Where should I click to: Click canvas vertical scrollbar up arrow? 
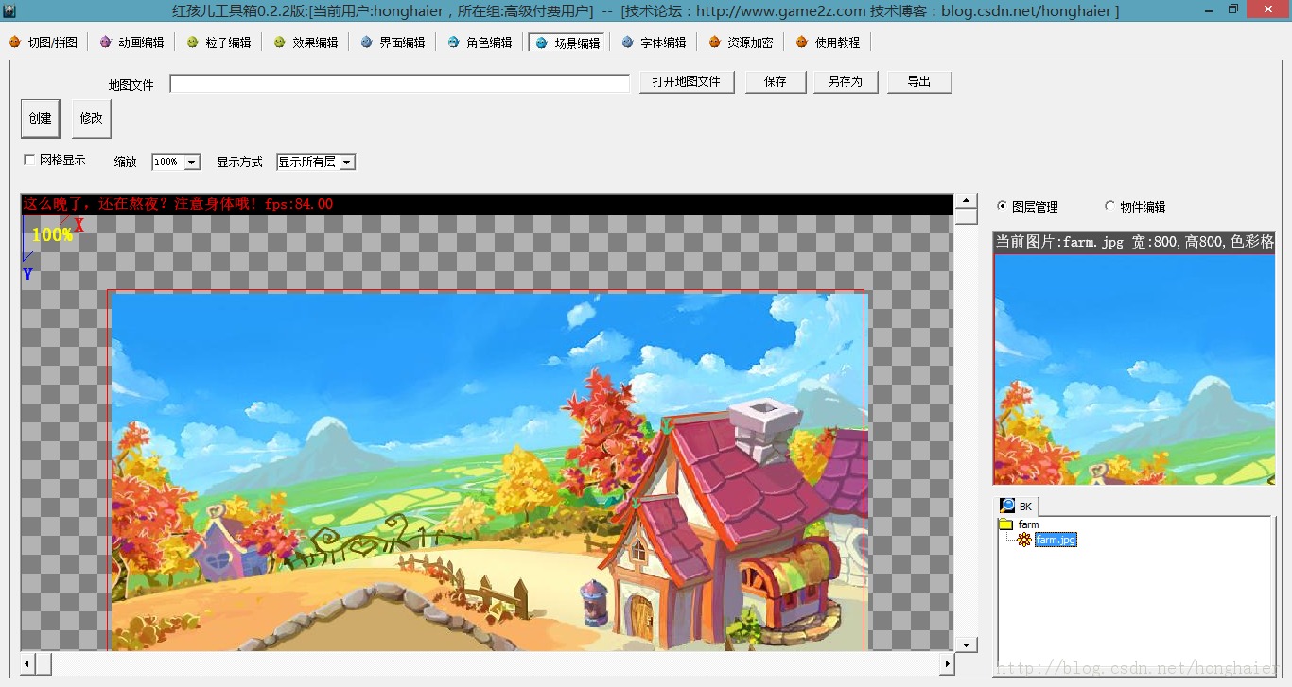tap(966, 200)
